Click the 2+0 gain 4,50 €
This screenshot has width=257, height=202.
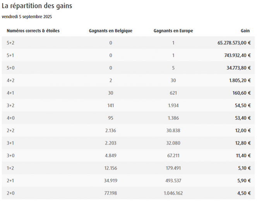point(243,194)
